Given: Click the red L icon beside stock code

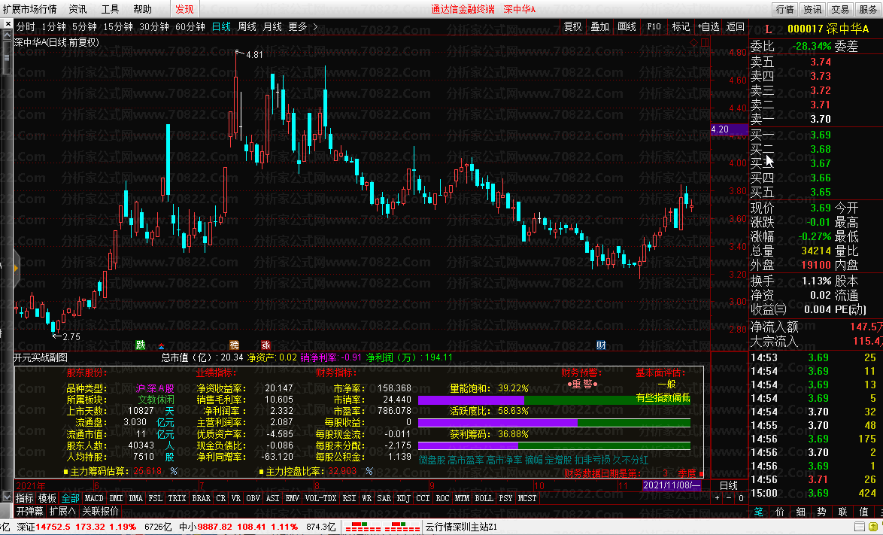Looking at the screenshot, I should click(x=768, y=29).
